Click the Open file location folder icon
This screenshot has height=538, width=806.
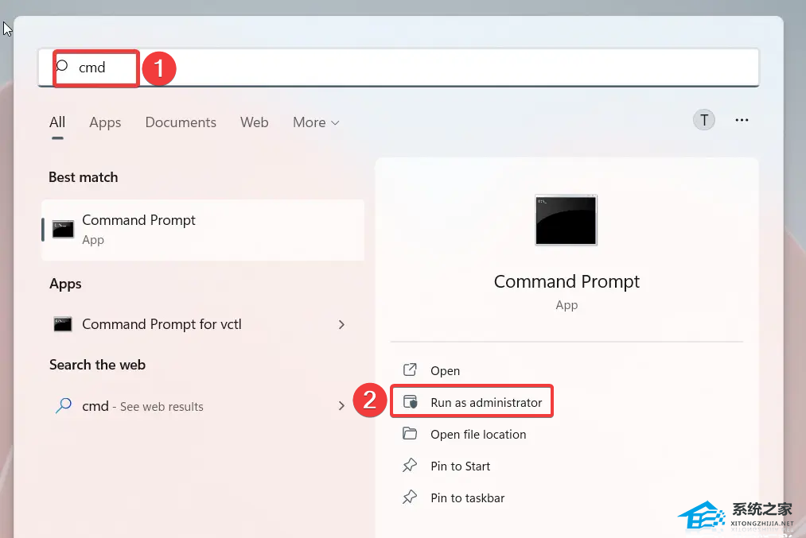[410, 433]
